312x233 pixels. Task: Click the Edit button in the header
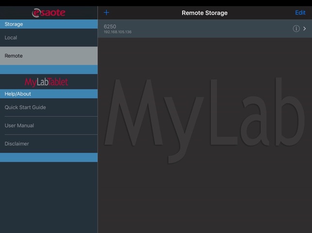click(x=300, y=13)
